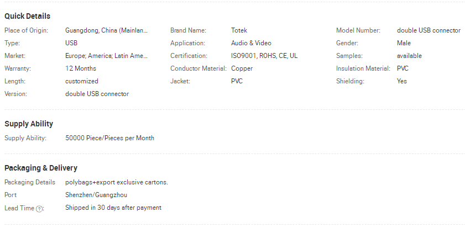The image size is (465, 228).
Task: Select the Shipped in 30 days text
Action: pyautogui.click(x=113, y=208)
